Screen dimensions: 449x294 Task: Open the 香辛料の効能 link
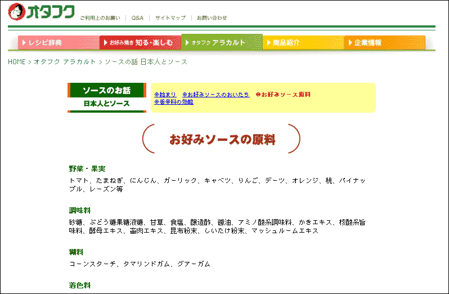[174, 102]
